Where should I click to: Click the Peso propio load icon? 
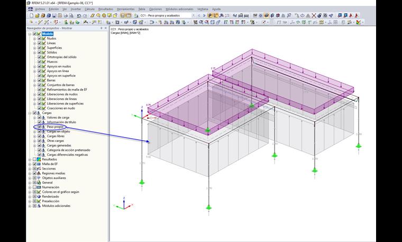click(44, 127)
